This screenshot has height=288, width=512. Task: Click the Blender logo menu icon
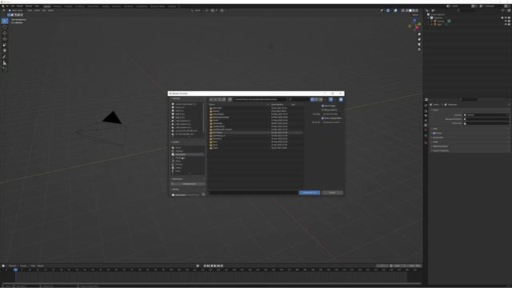(x=3, y=6)
